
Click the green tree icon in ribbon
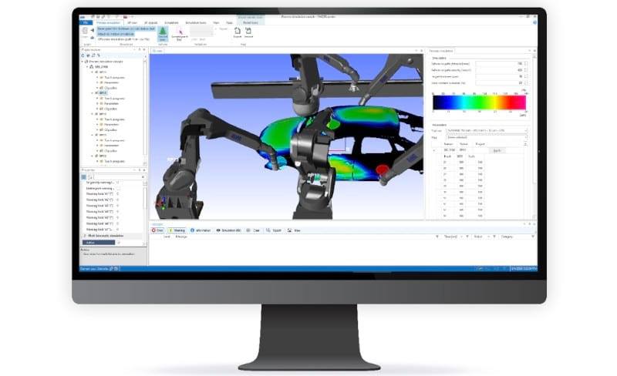click(x=163, y=32)
